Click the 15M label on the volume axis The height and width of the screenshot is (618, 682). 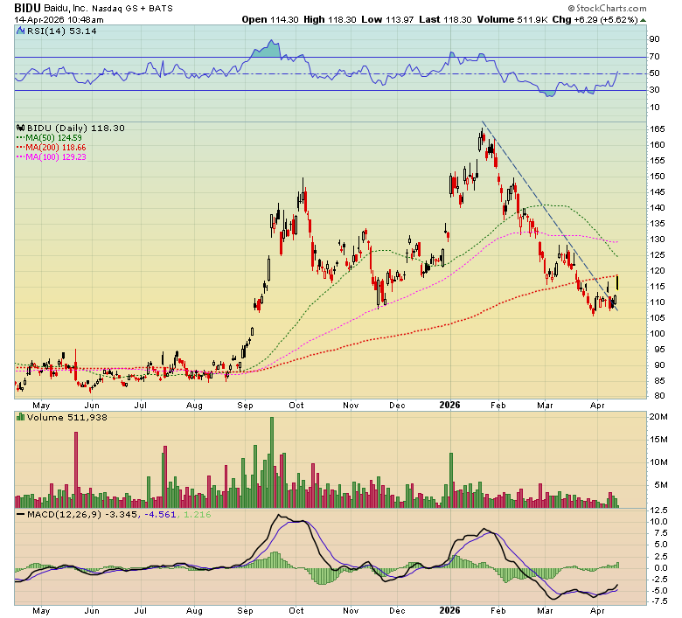tap(658, 440)
